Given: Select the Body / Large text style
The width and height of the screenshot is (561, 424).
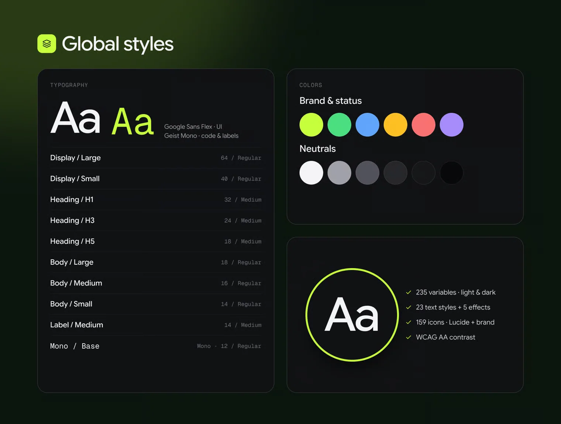Looking at the screenshot, I should [156, 262].
